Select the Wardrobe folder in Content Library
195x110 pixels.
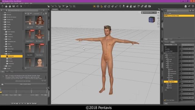pyautogui.click(x=11, y=64)
